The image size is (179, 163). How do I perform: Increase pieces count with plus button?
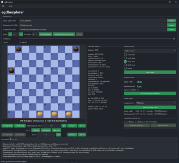click(21, 34)
